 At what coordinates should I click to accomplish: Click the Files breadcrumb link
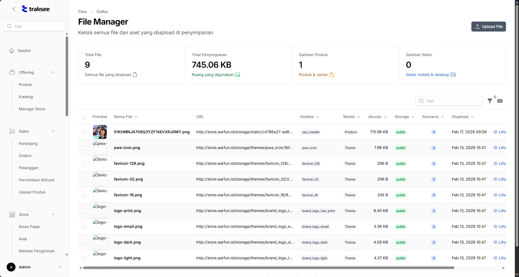point(82,12)
